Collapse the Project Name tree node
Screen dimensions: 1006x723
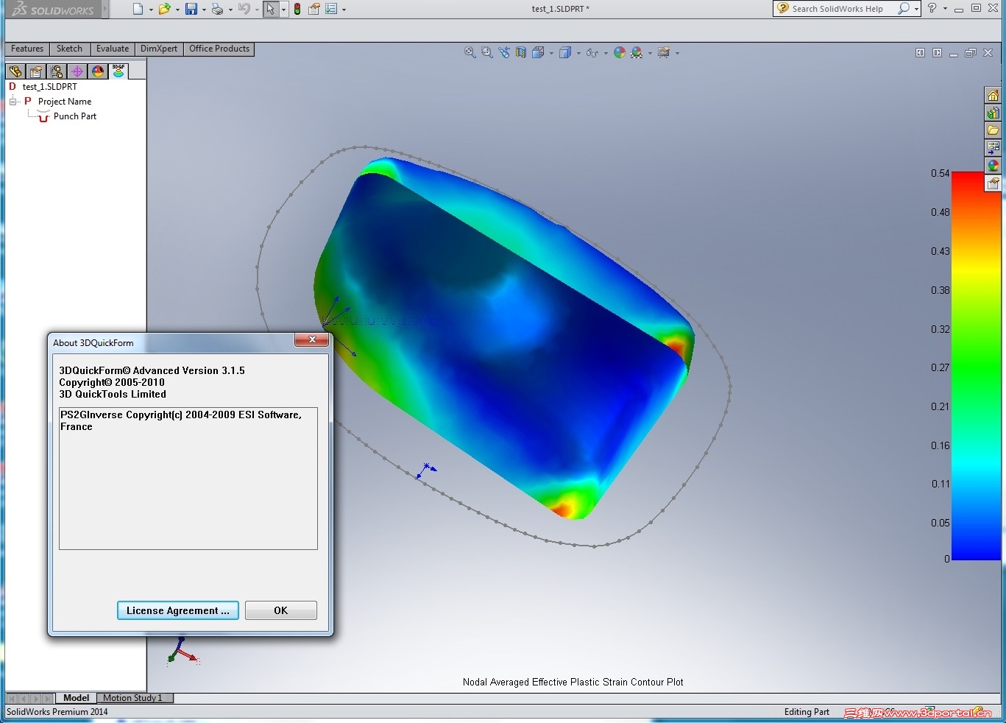tap(13, 102)
